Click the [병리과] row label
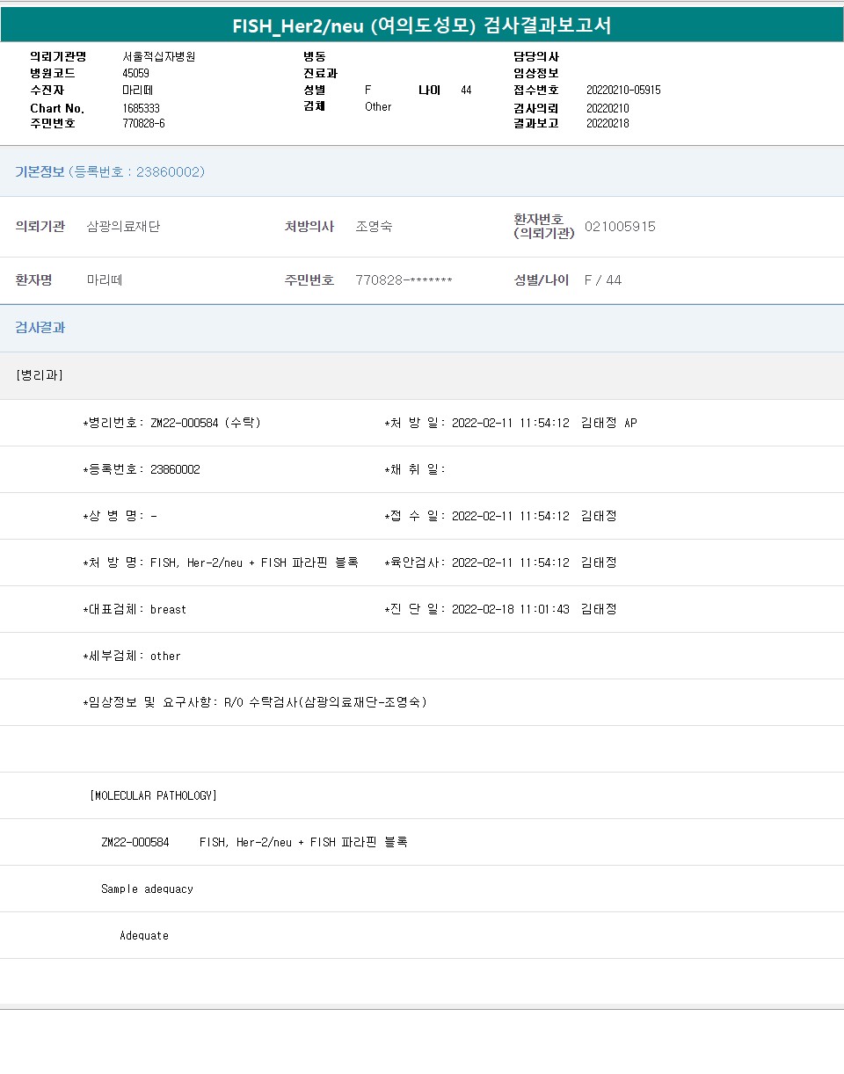844x1074 pixels. point(40,375)
